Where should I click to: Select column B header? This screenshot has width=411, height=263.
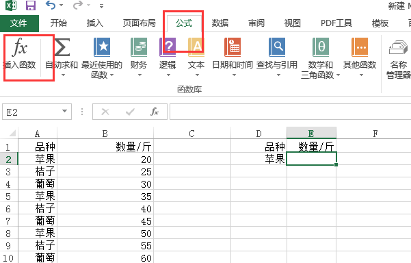pos(105,134)
